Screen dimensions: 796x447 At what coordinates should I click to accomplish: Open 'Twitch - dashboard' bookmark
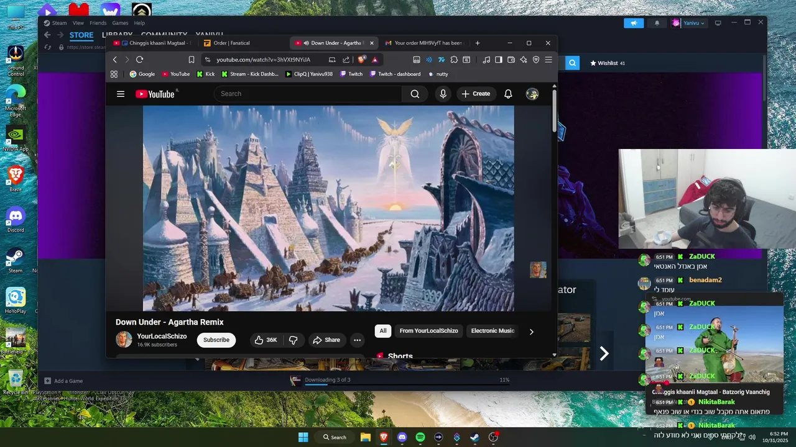click(x=395, y=74)
